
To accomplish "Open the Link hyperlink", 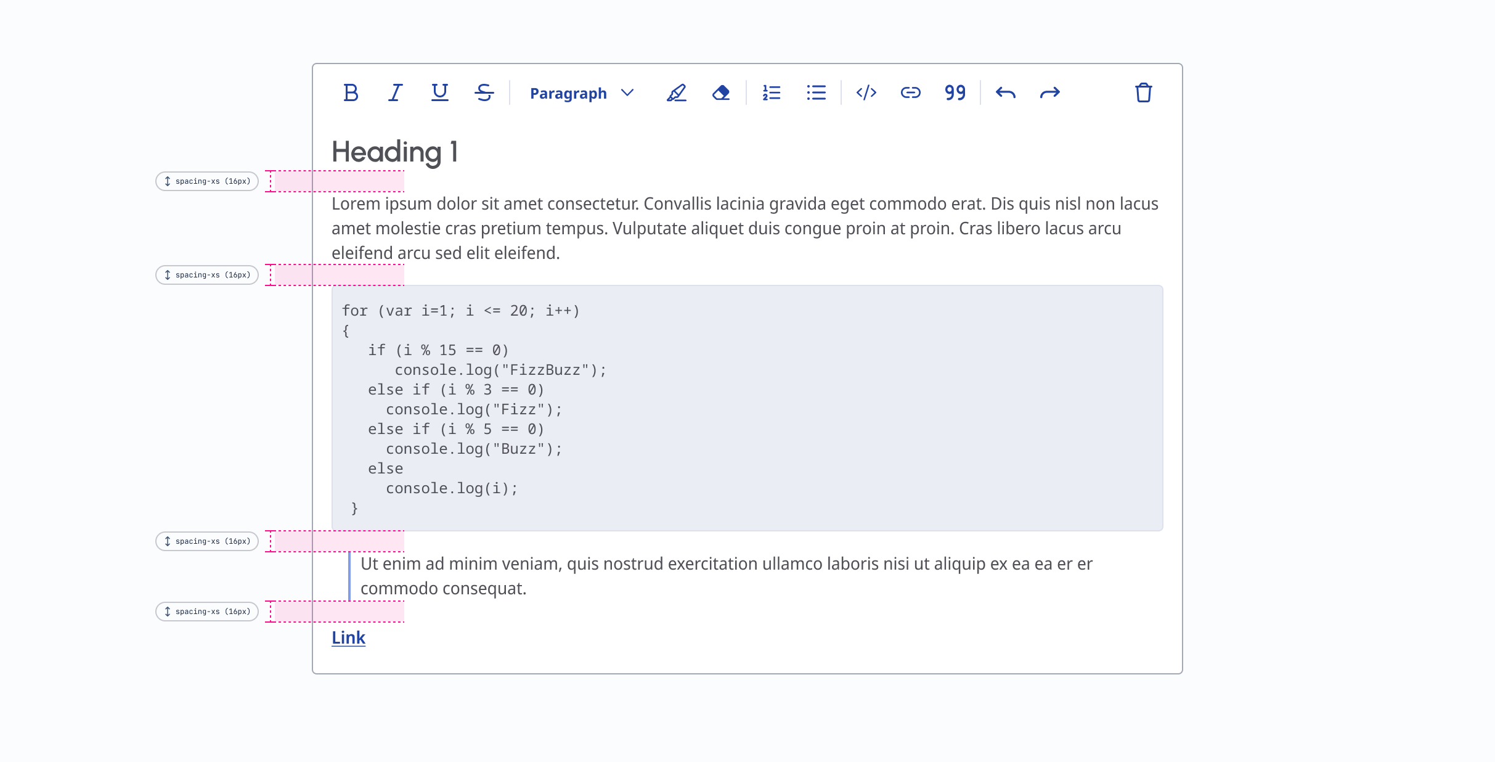I will click(348, 638).
